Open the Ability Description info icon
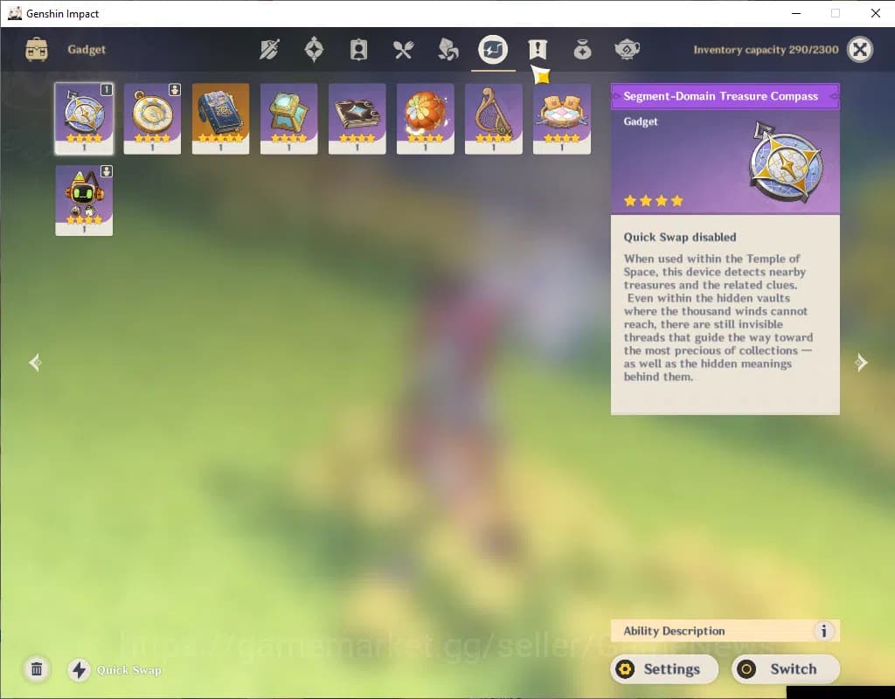The width and height of the screenshot is (895, 699). (823, 631)
